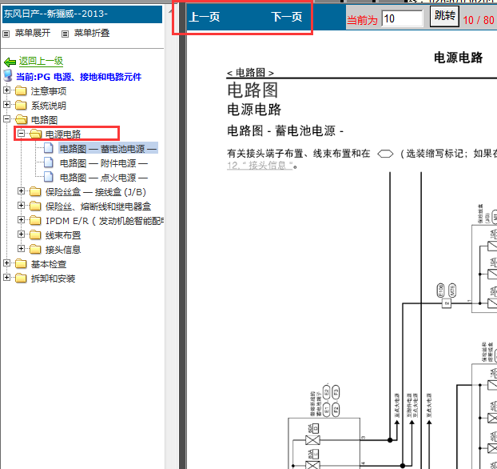Expand the 拆卸和安装 tree node
Screen dimensions: 497x469
[x=6, y=277]
